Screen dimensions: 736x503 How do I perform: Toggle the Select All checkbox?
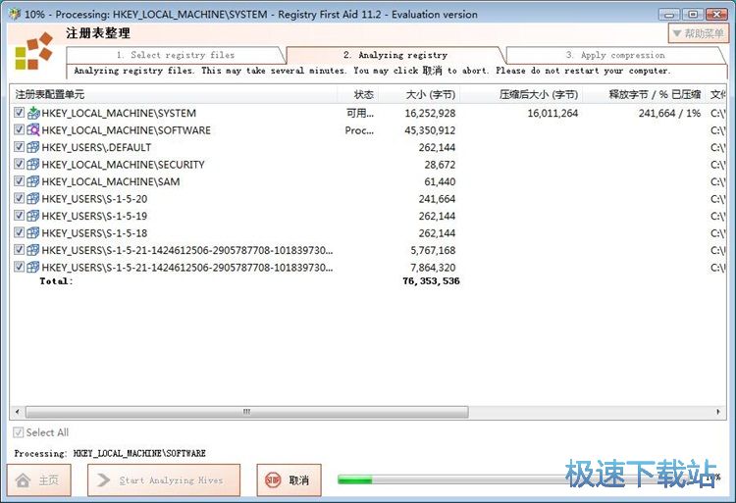(x=19, y=432)
